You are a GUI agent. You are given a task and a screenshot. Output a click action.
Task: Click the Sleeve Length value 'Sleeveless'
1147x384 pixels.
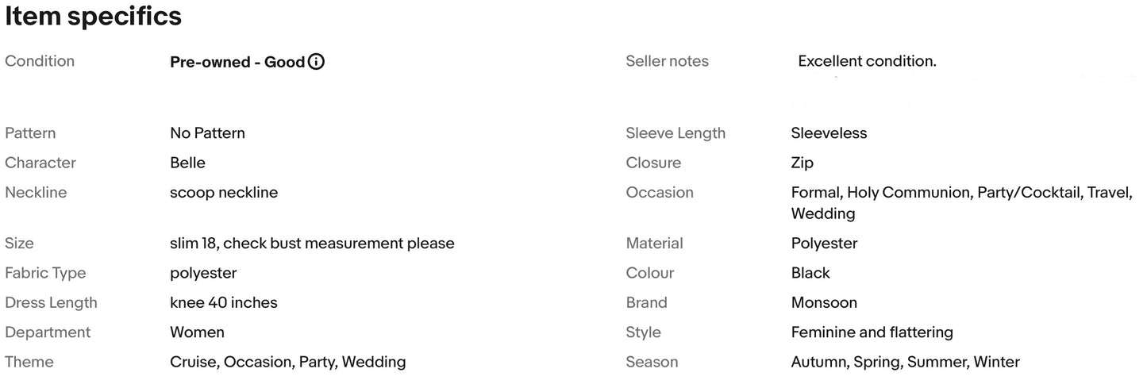tap(829, 133)
